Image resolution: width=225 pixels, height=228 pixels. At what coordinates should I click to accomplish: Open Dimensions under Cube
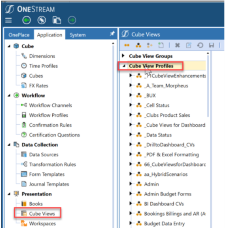(x=42, y=56)
